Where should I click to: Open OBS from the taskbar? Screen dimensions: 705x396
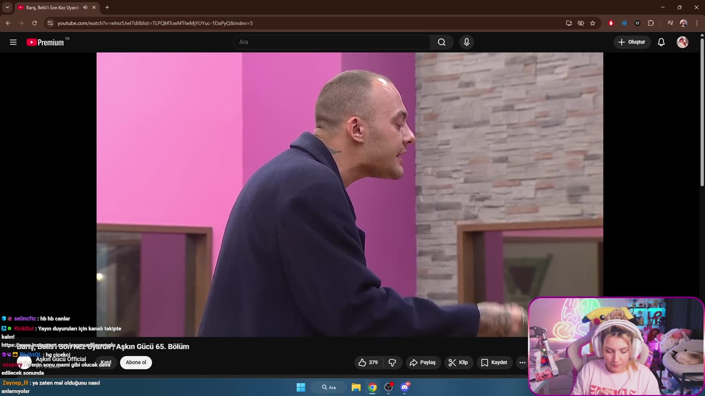point(389,387)
